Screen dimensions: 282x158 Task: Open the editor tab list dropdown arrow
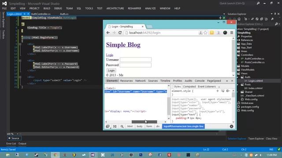click(x=224, y=14)
